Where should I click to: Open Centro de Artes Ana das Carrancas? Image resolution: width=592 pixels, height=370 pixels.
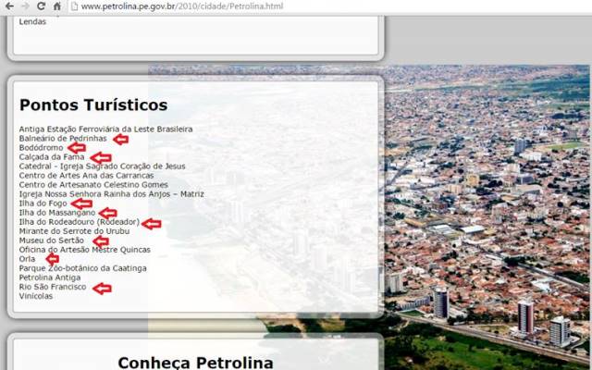[x=86, y=175]
